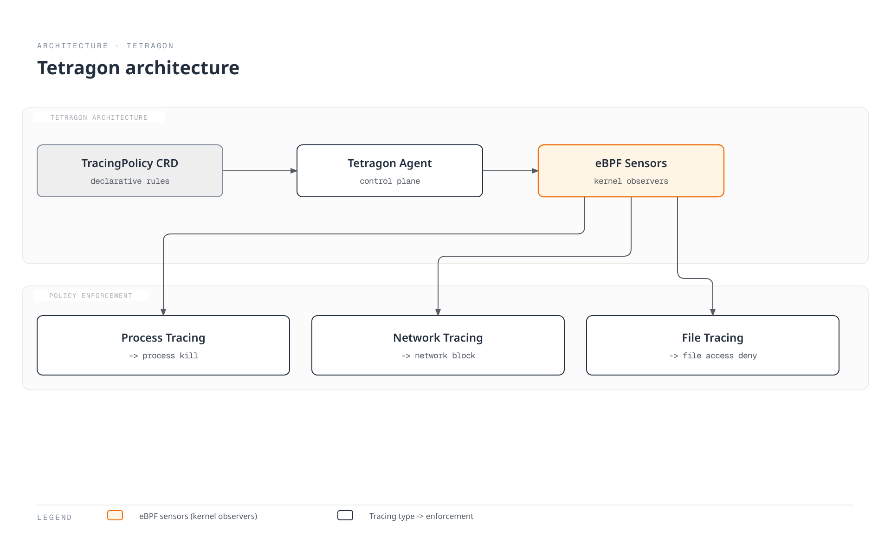Select the TracingPolicy CRD node
Image resolution: width=891 pixels, height=557 pixels.
pos(130,171)
